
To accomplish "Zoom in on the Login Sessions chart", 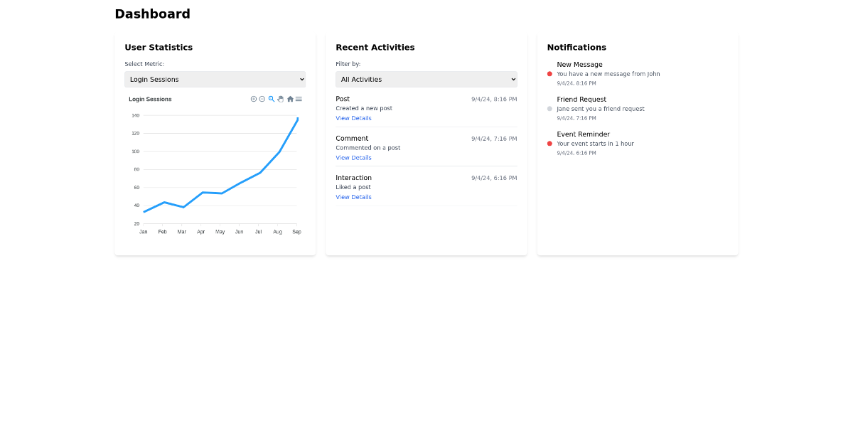I will click(253, 99).
